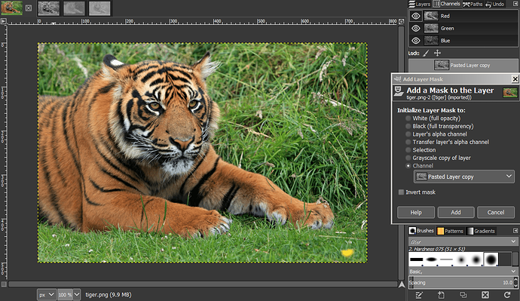Hide the Red channel eye icon
Image resolution: width=520 pixels, height=301 pixels.
tap(415, 16)
